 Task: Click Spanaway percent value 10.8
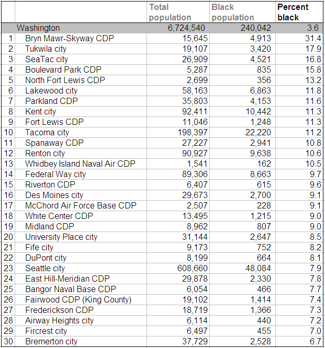pos(313,143)
